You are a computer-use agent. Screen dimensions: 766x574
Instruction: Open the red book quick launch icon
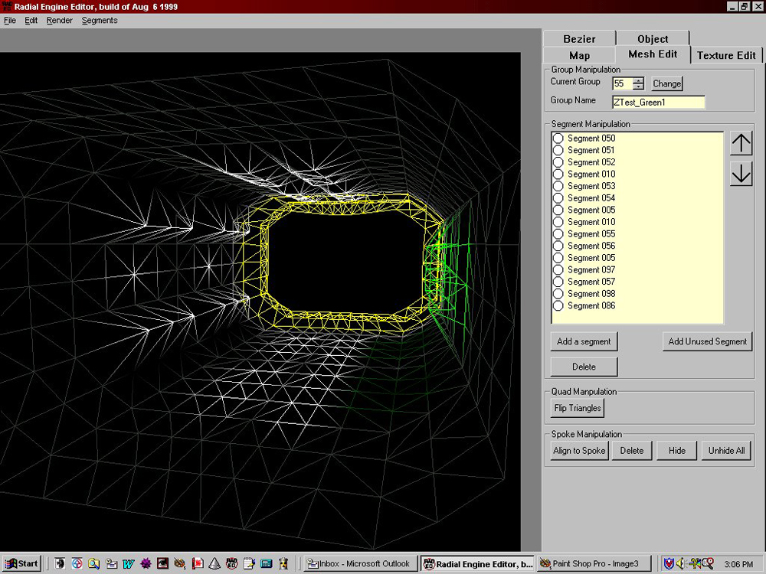point(198,564)
